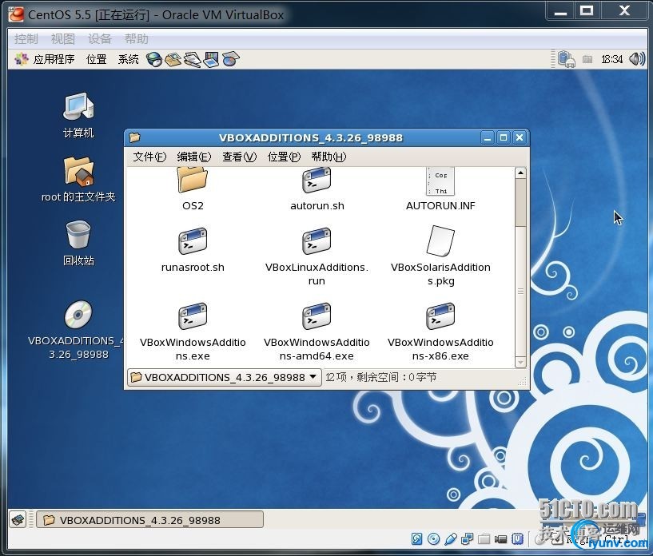653x556 pixels.
Task: Open VirtualBox 视图 menu
Action: 62,38
